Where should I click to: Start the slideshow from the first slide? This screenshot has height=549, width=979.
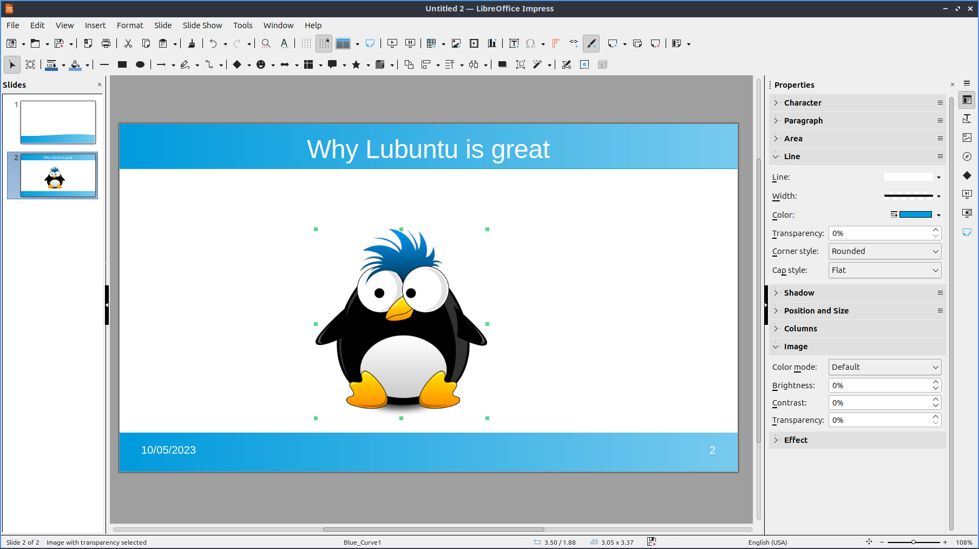[392, 43]
